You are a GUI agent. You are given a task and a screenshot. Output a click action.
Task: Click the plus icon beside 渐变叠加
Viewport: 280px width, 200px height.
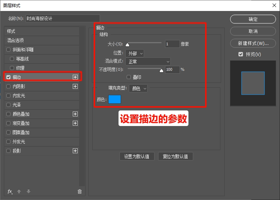75,123
